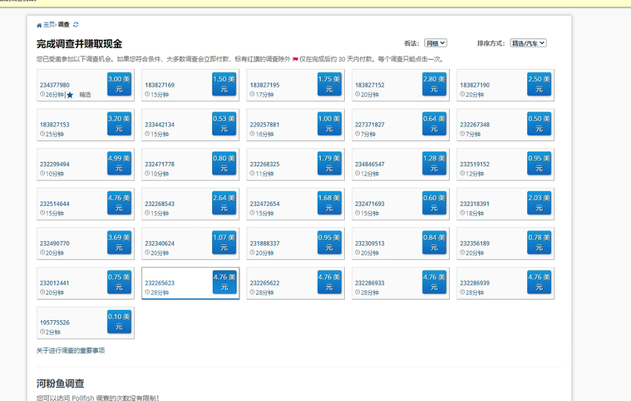Image resolution: width=631 pixels, height=401 pixels.
Task: Click the 0.10 美元 button on survey 195775526
Action: (x=119, y=322)
